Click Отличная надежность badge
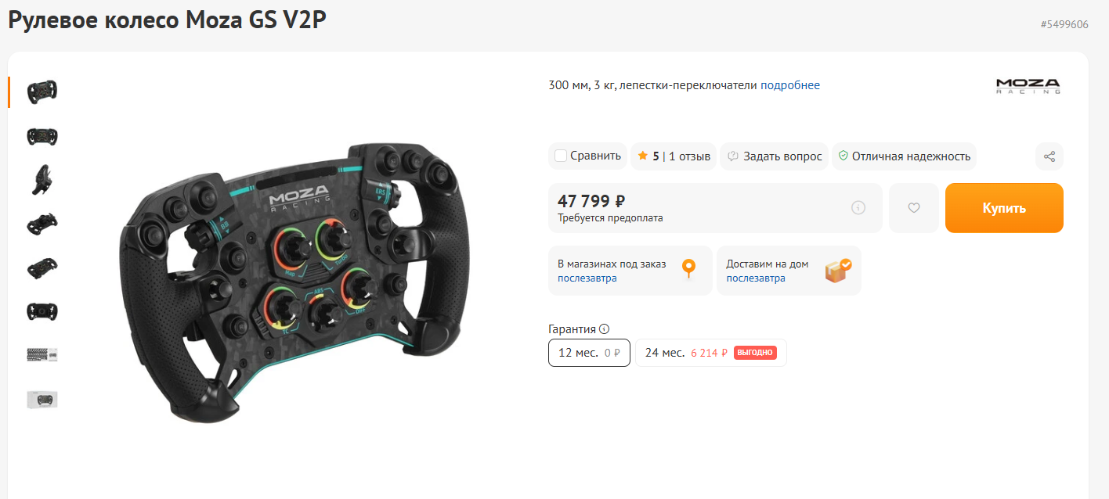Screen dimensions: 1109x499 point(904,156)
